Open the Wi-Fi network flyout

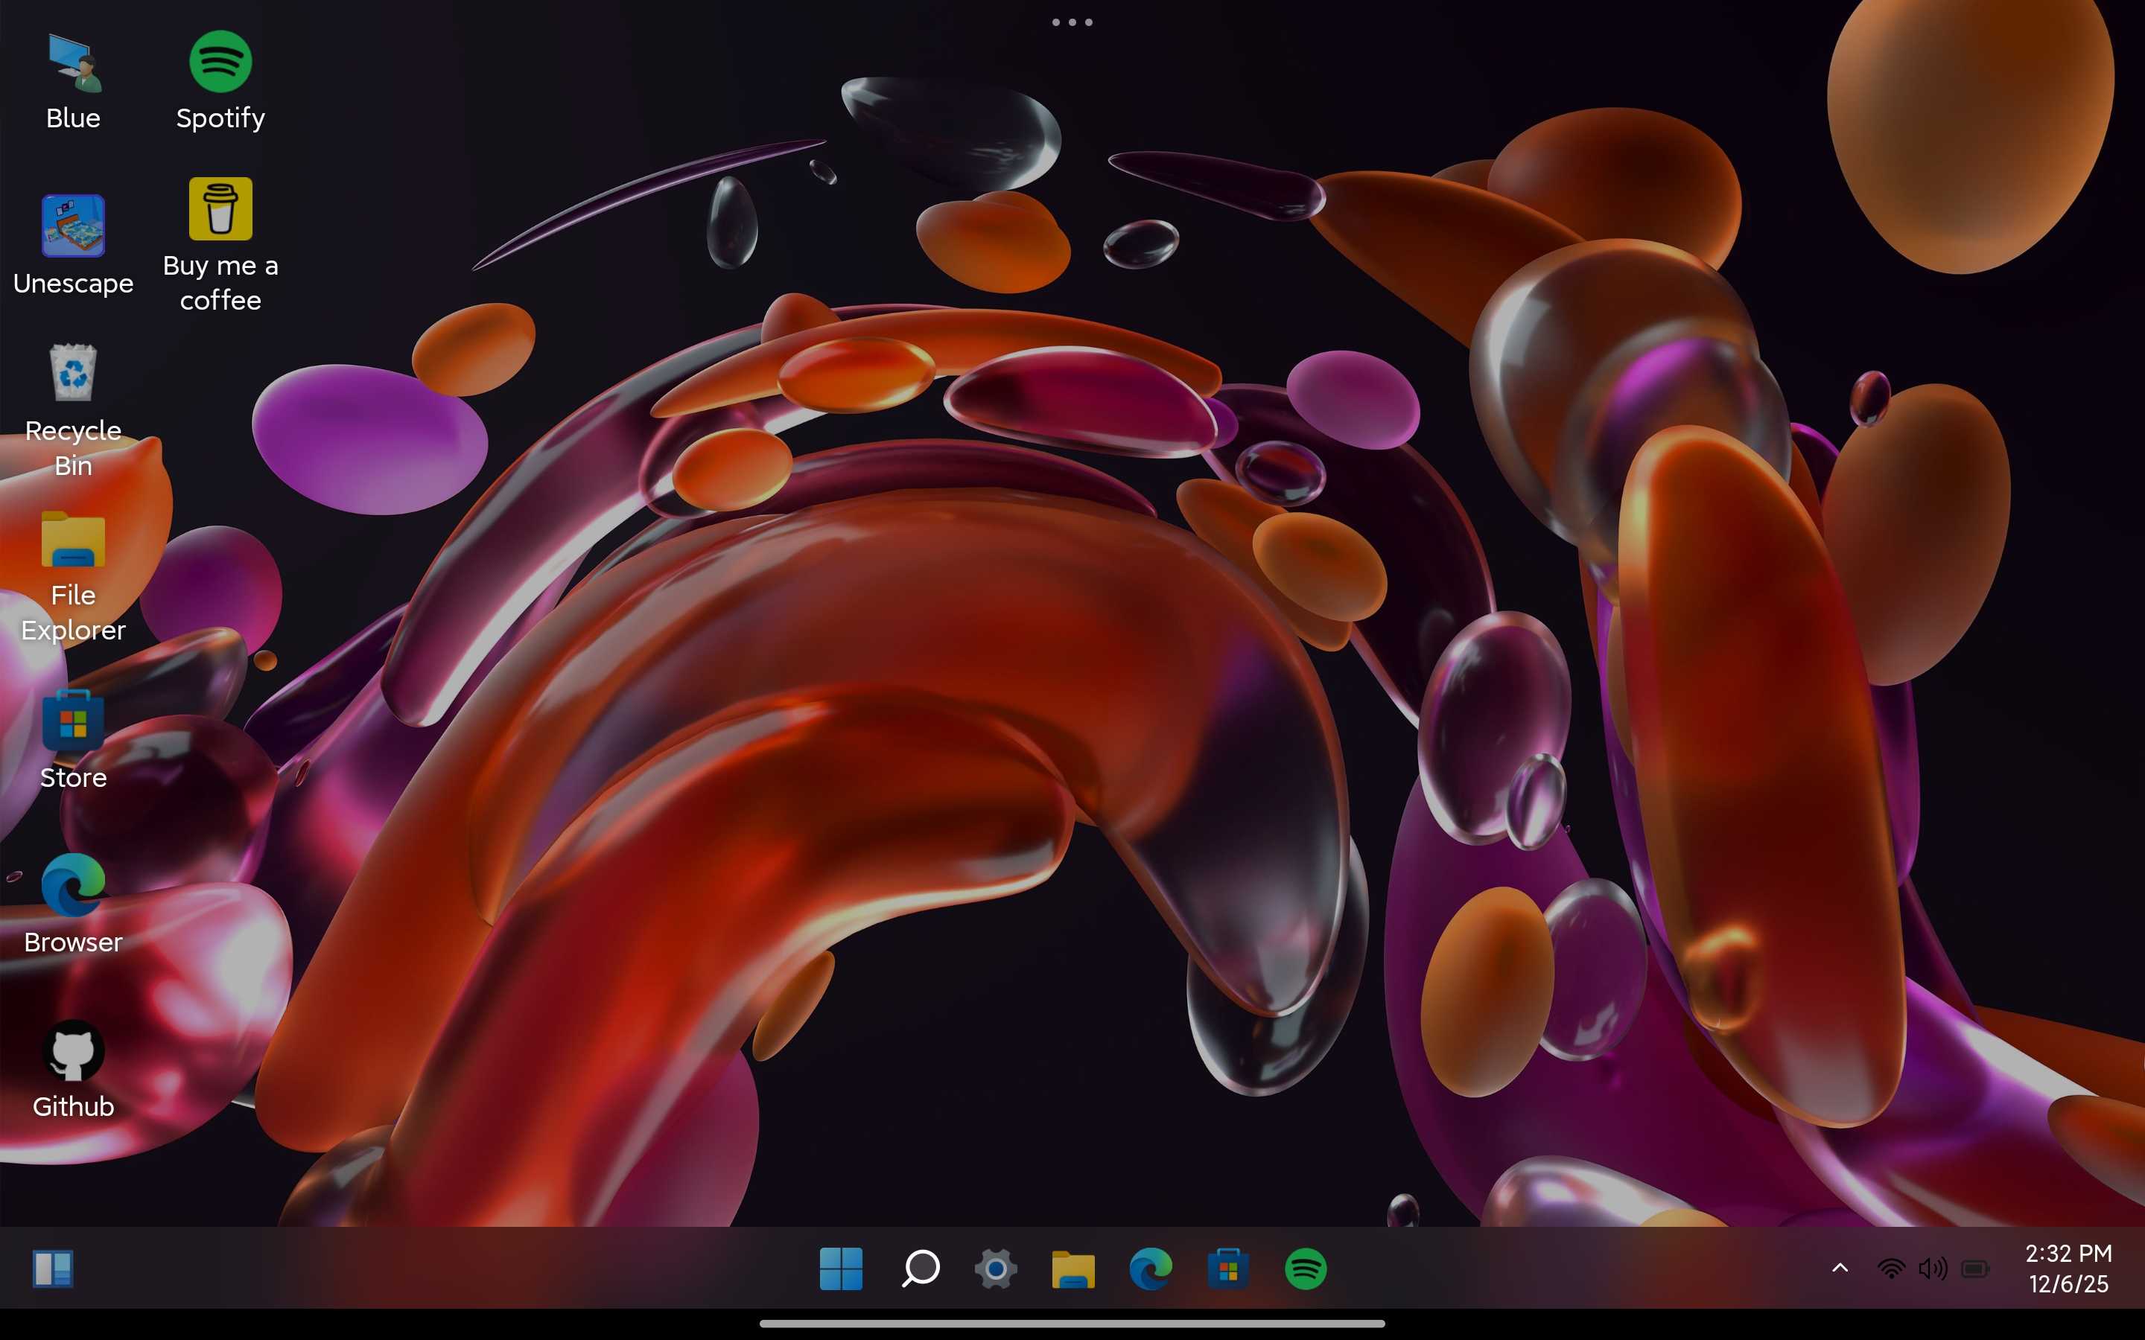click(x=1890, y=1269)
